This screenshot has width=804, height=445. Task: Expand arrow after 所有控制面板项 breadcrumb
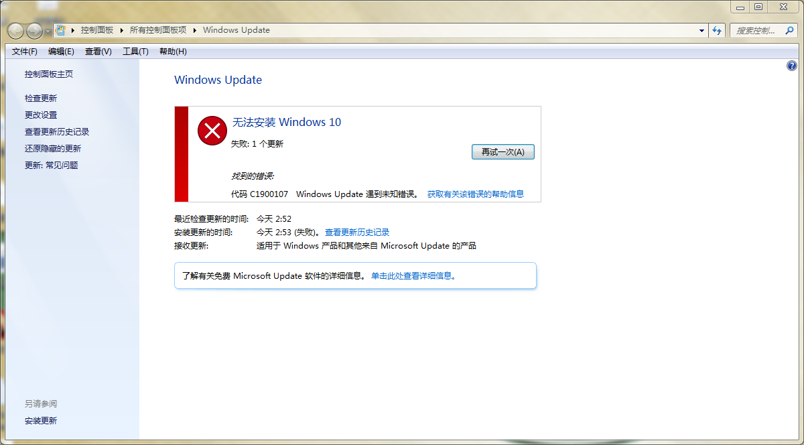point(195,30)
